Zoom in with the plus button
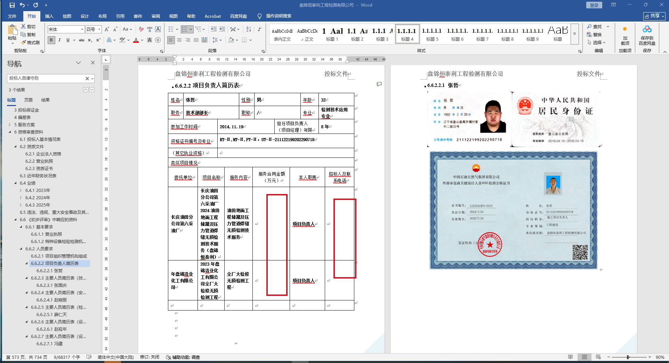Viewport: 669px width, 363px height. tap(650, 357)
